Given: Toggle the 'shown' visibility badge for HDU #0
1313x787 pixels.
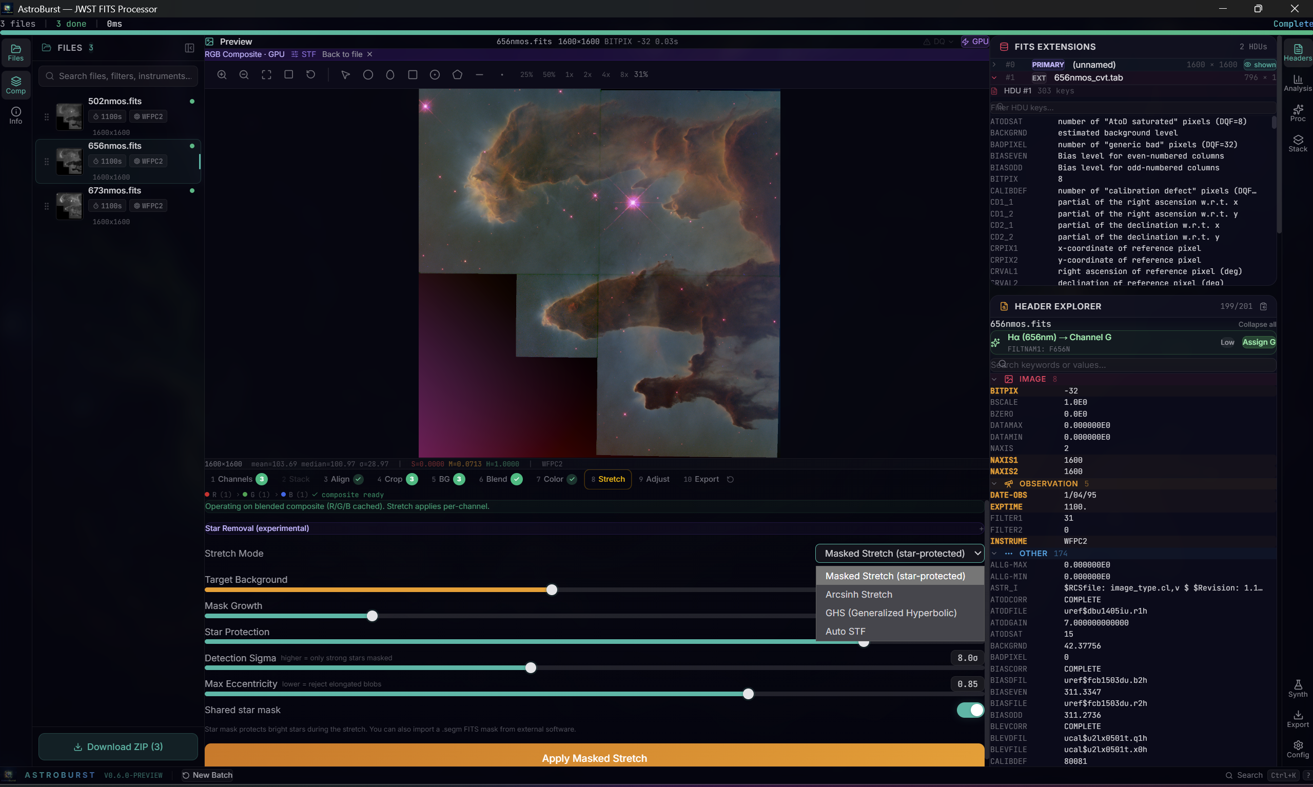Looking at the screenshot, I should [x=1260, y=65].
